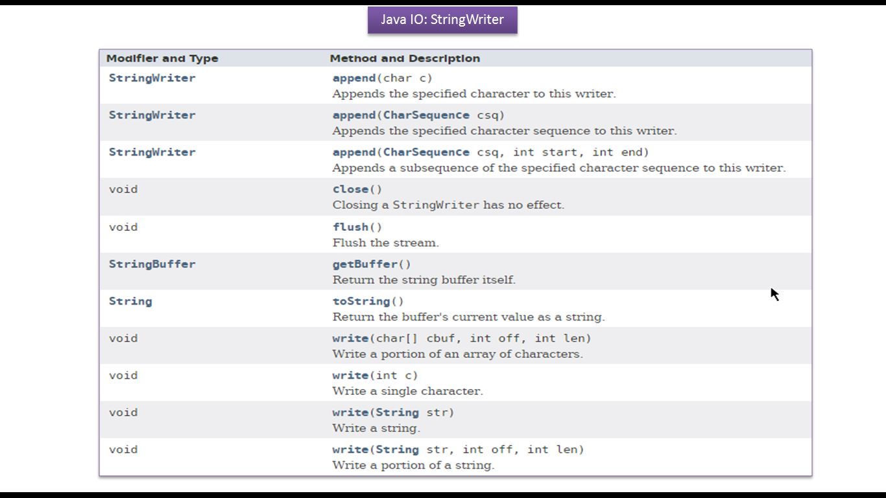The width and height of the screenshot is (886, 498).
Task: Click write in the write(String str) row
Action: tap(350, 412)
